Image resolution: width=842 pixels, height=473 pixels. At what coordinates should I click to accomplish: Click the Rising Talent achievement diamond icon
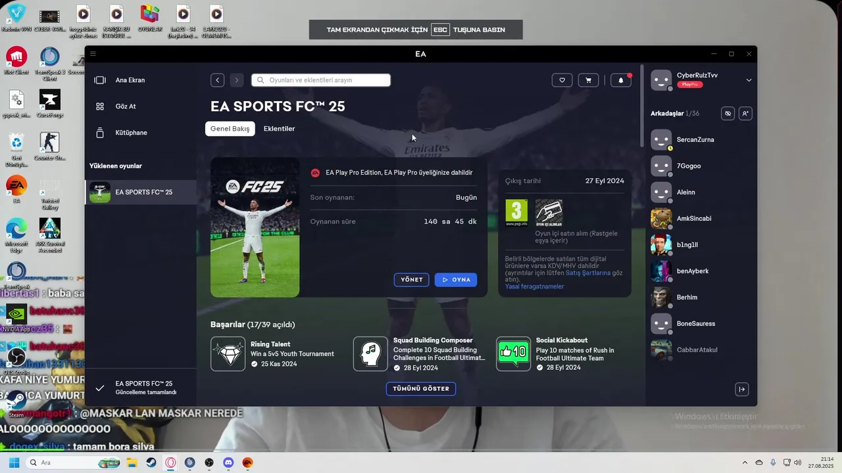[x=228, y=354]
